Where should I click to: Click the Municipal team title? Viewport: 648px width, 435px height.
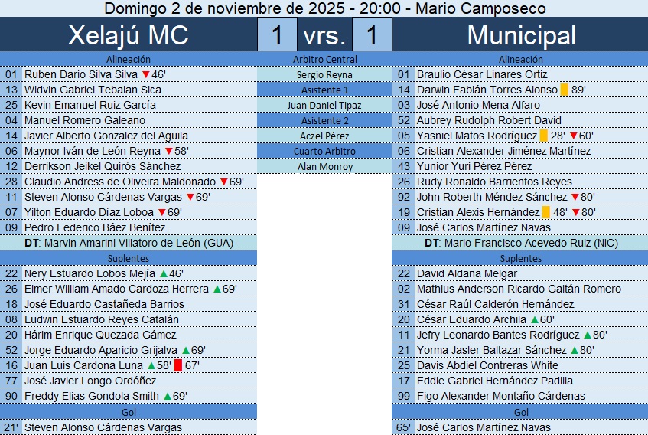521,35
